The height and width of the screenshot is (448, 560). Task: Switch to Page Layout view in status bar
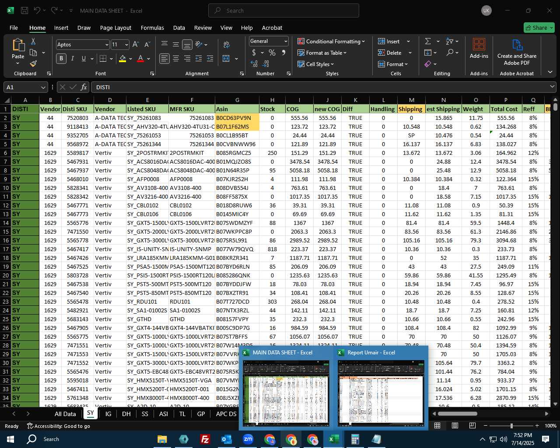455,426
